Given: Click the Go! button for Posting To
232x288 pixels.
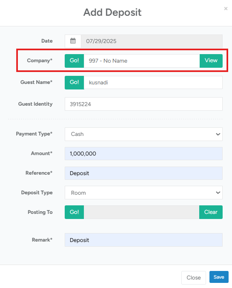Looking at the screenshot, I should tap(74, 212).
